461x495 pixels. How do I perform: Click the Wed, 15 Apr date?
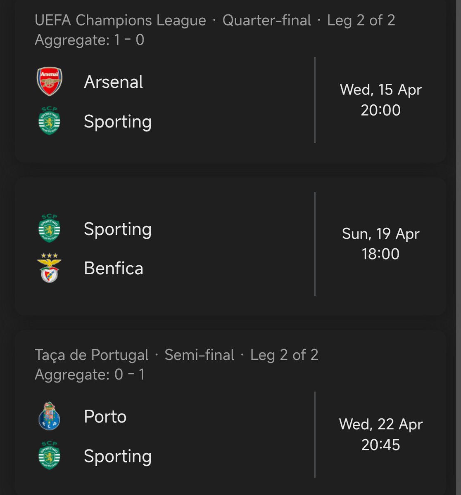[x=380, y=90]
